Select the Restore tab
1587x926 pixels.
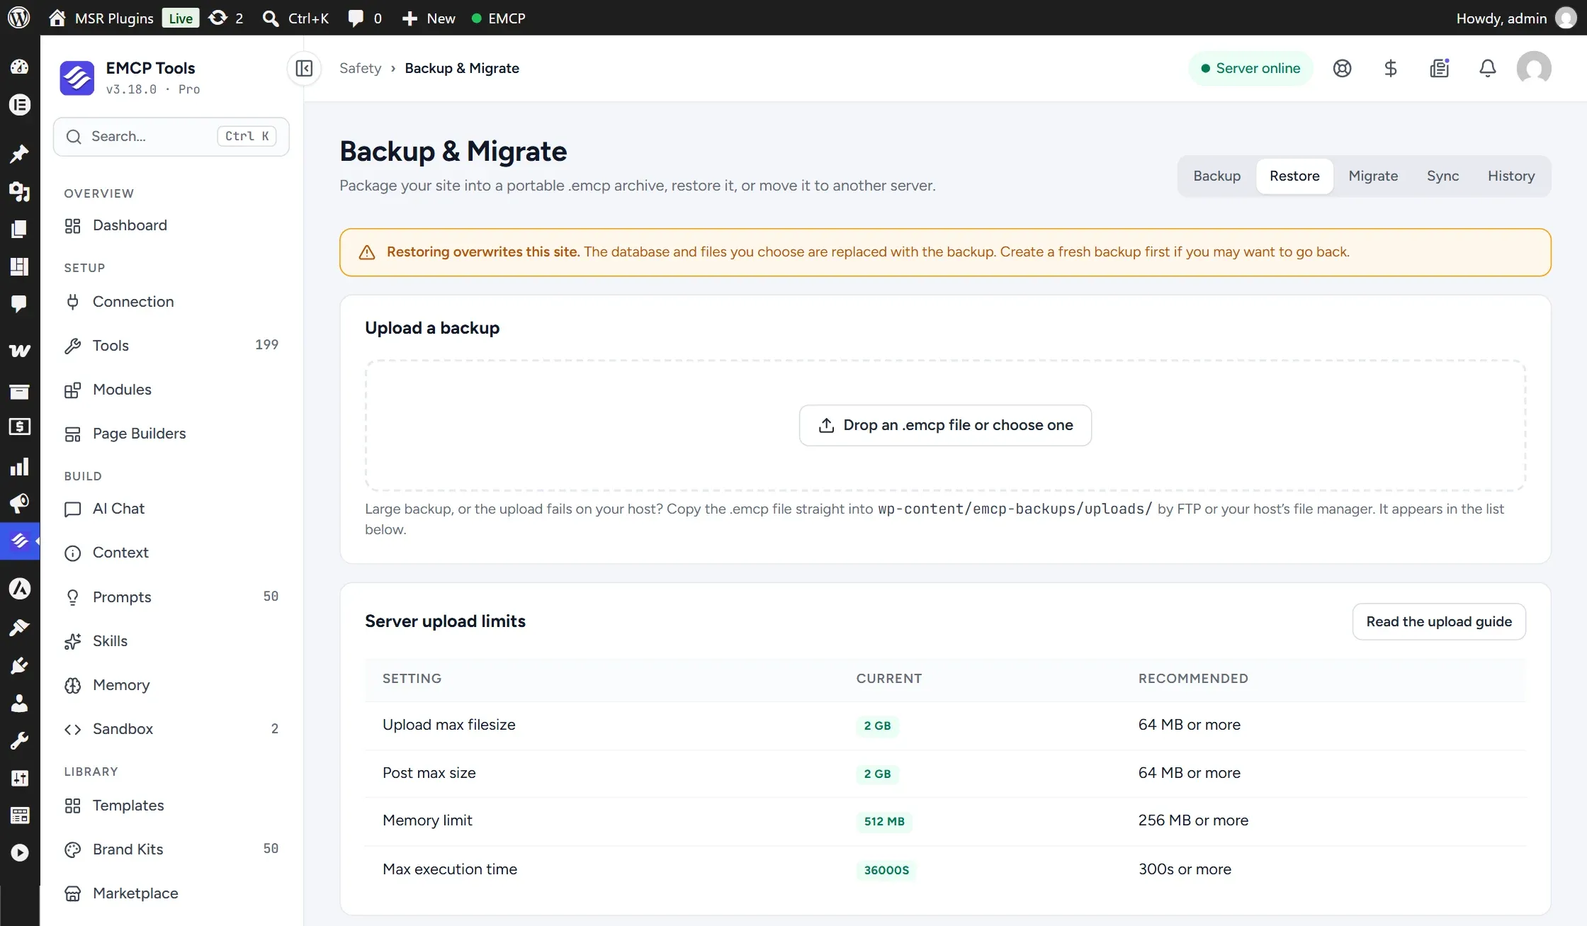[1294, 176]
